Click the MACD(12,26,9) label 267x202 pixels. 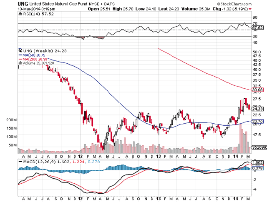point(39,162)
